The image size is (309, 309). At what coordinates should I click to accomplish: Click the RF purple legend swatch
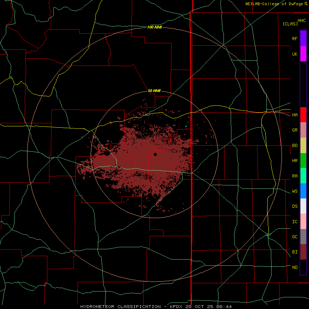point(303,38)
